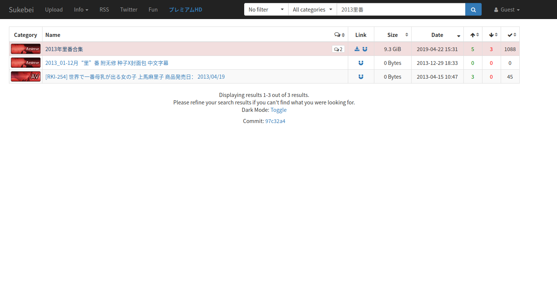Focus the search box containing 2013里番
Image resolution: width=557 pixels, height=283 pixels.
401,10
